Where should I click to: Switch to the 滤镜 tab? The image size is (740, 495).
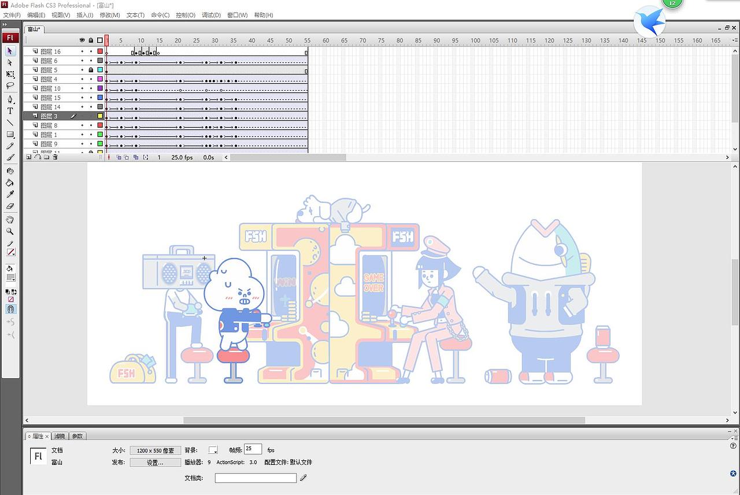pos(60,436)
